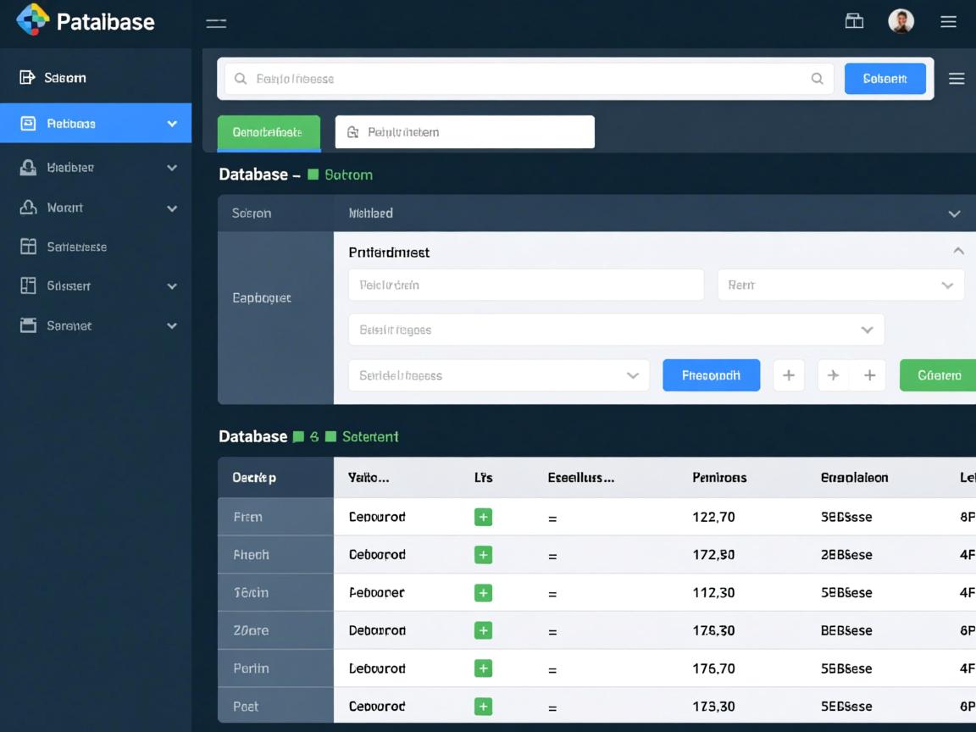The width and height of the screenshot is (976, 732).
Task: Click the Sabom sidebar icon
Action: (x=27, y=78)
